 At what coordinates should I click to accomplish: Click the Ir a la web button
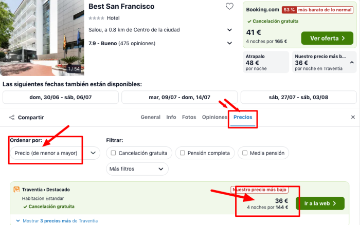coord(320,203)
